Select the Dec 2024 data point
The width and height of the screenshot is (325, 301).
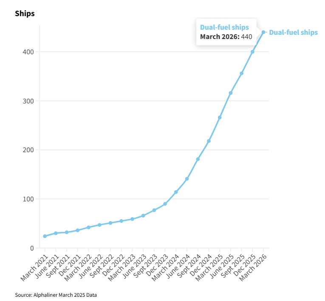pyautogui.click(x=209, y=141)
